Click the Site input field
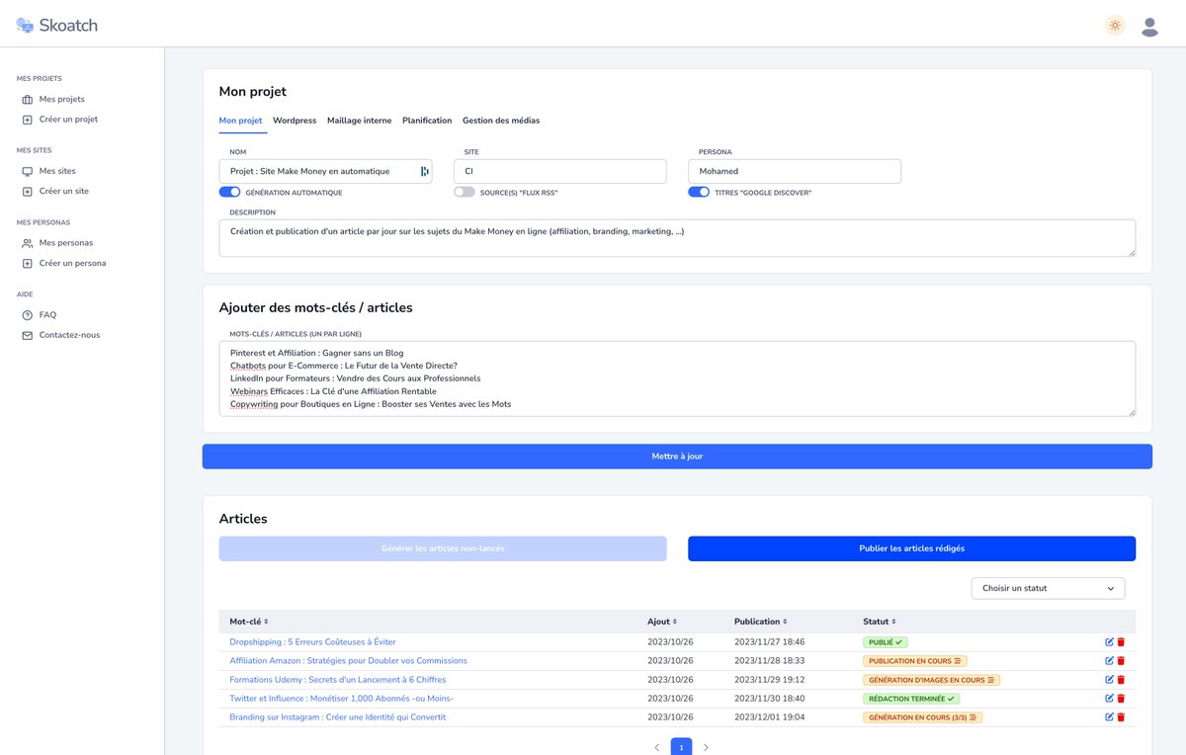This screenshot has height=755, width=1186. [560, 171]
